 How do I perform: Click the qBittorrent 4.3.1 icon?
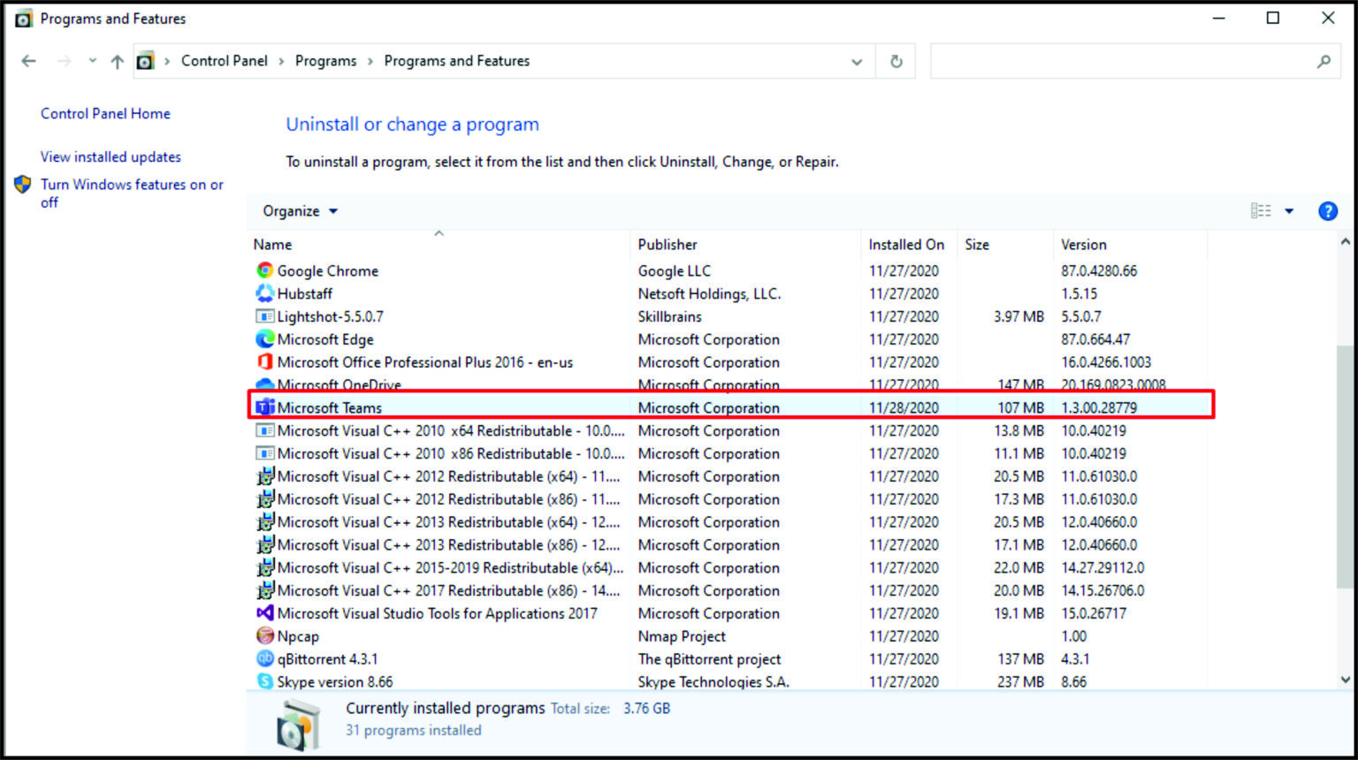264,658
